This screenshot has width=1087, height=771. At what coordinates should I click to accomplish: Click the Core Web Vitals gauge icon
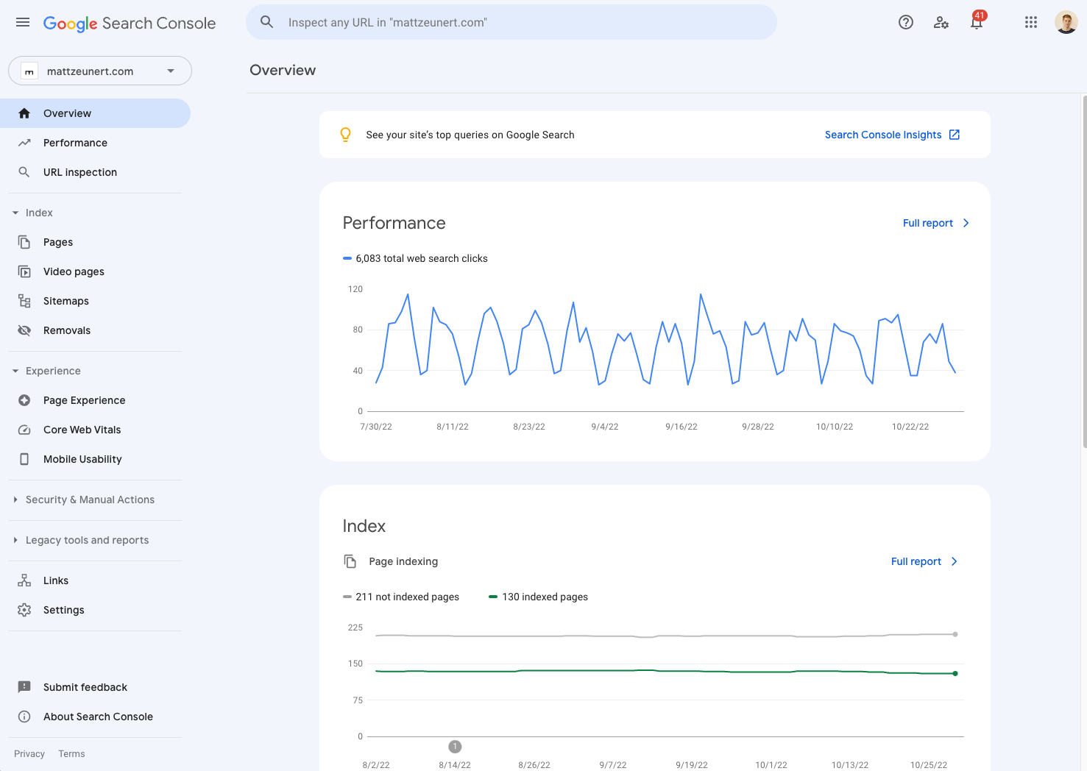coord(24,430)
